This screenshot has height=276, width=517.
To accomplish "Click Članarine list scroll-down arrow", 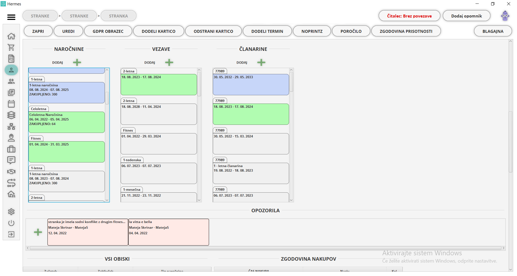I will click(x=291, y=200).
